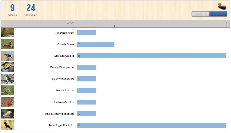The height and width of the screenshot is (133, 231).
Task: Open the Canada Goose thumbnail photo
Action: click(7, 44)
